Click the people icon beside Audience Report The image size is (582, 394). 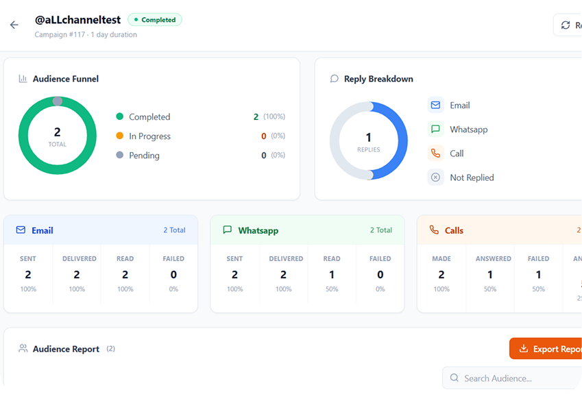point(23,348)
